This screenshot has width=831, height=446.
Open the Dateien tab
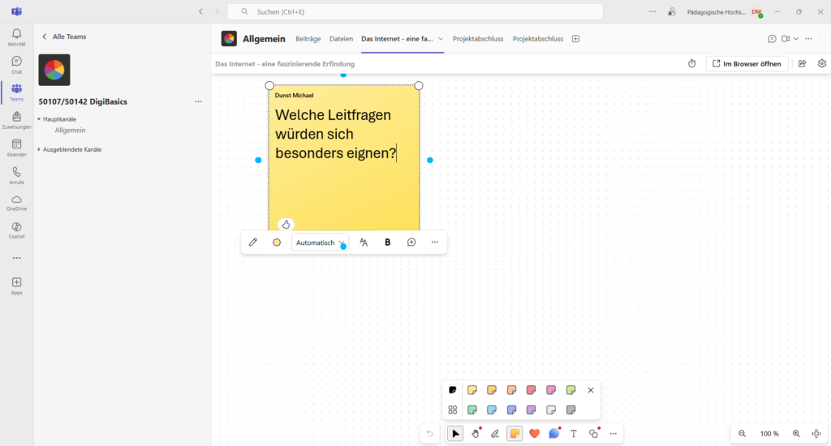(x=341, y=39)
